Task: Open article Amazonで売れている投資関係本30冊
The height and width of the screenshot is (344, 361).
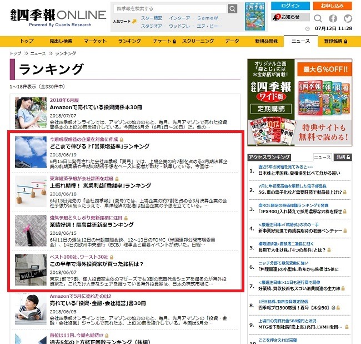Action: 96,107
